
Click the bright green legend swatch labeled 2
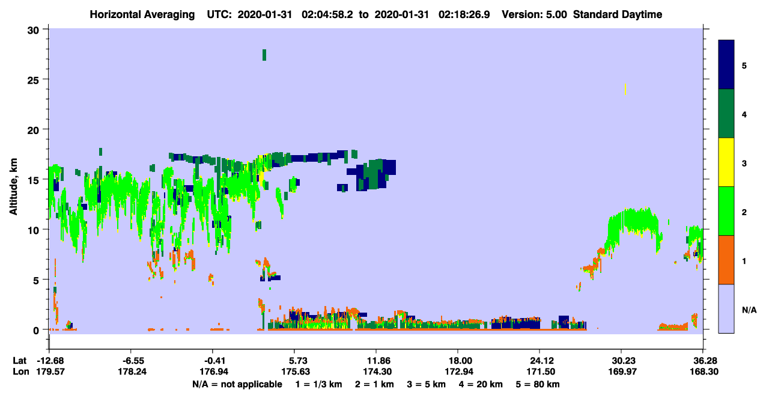point(726,211)
